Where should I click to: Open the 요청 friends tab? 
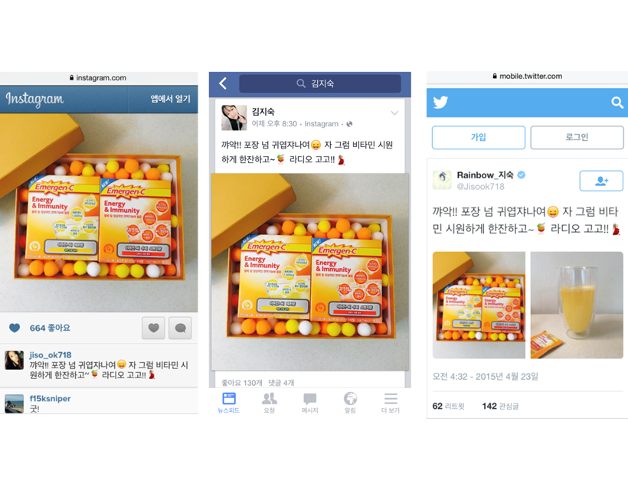[269, 403]
